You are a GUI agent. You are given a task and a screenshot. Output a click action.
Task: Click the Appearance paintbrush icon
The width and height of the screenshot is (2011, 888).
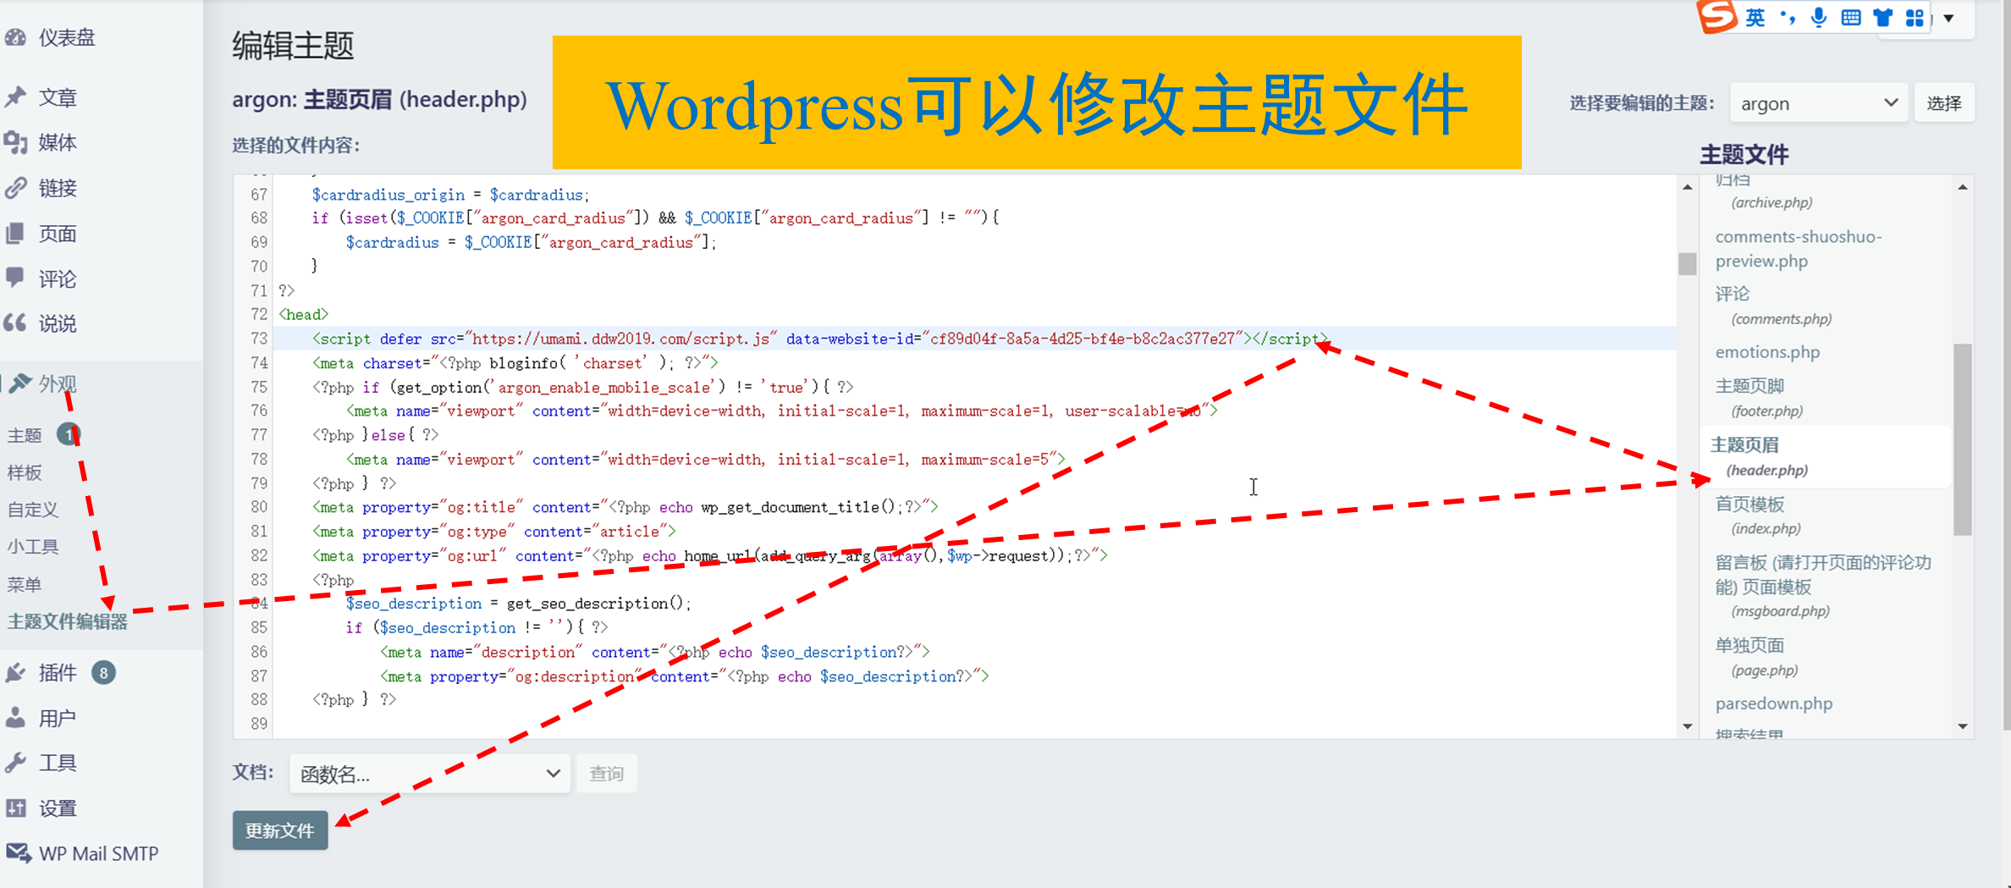[20, 383]
